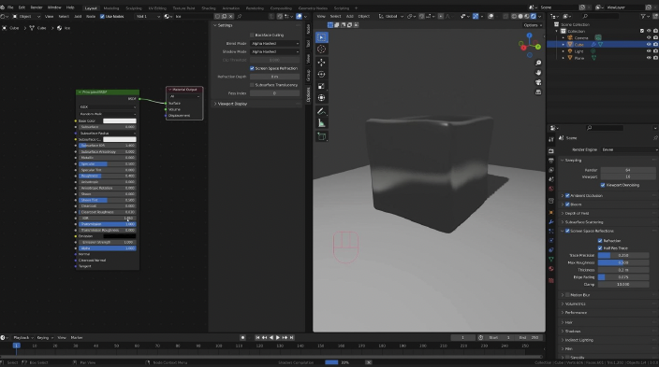The width and height of the screenshot is (659, 367).
Task: Select the Add Cube tool
Action: tap(321, 136)
